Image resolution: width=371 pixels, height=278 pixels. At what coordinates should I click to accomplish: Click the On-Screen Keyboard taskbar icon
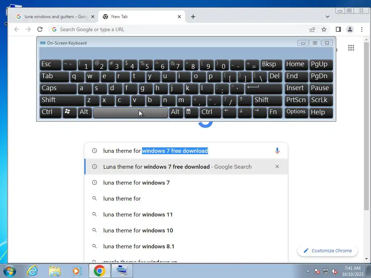pos(122,271)
